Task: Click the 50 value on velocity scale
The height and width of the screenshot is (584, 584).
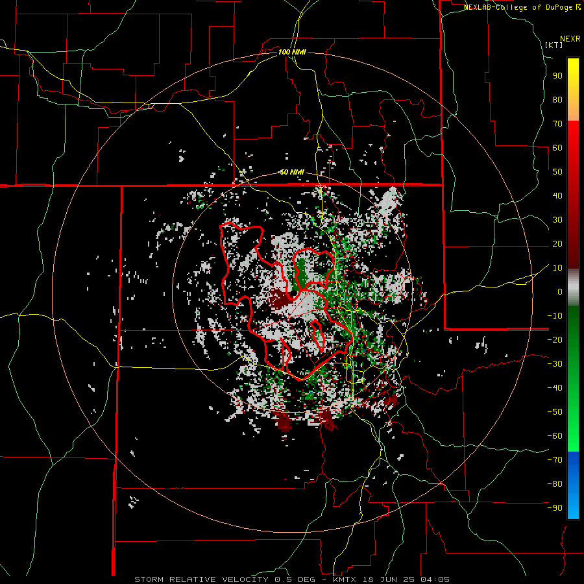Action: coord(557,172)
